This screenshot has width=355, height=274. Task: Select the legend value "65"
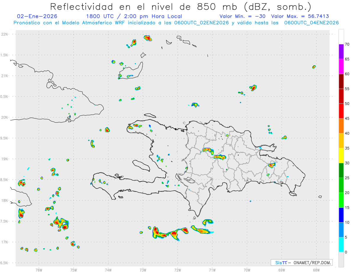pyautogui.click(x=348, y=59)
